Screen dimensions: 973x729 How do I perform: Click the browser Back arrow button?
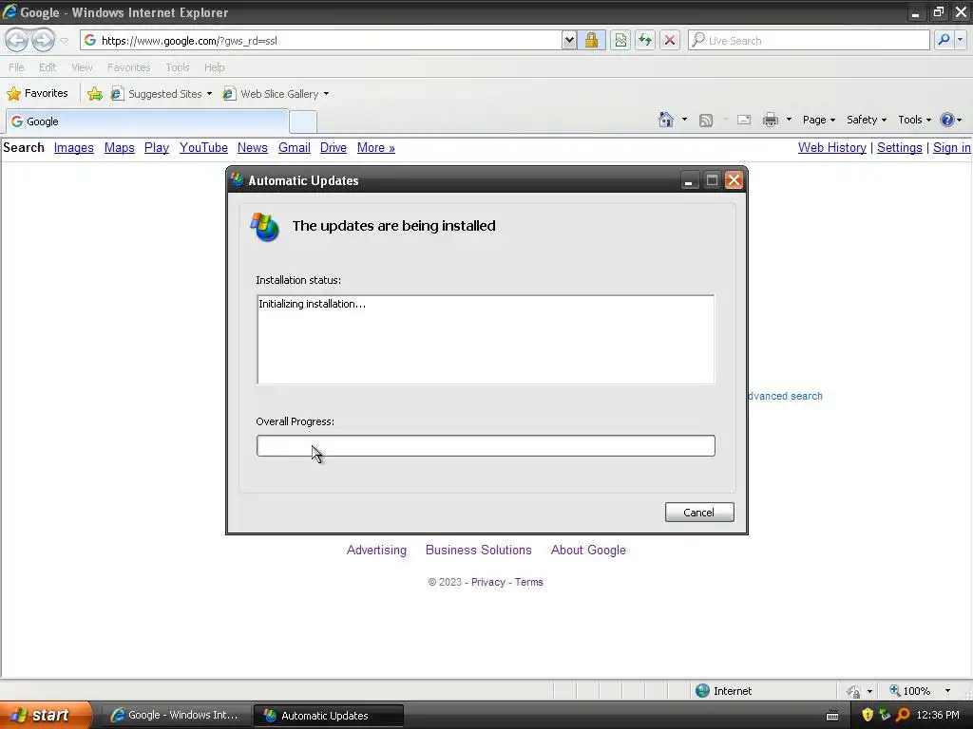(17, 40)
